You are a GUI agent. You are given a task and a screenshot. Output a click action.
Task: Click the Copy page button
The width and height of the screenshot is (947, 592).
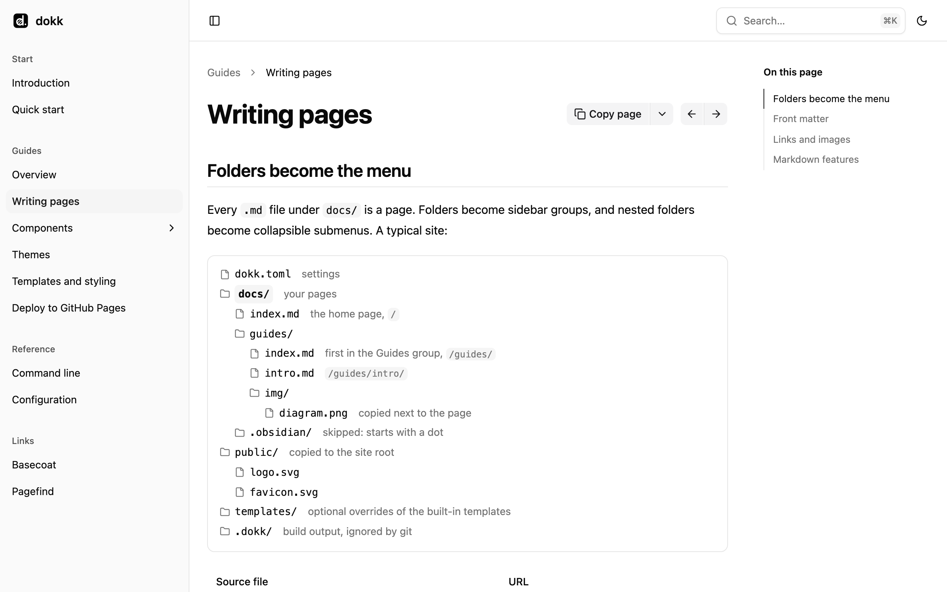coord(608,114)
